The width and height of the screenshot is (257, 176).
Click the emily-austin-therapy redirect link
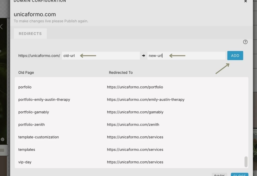click(x=146, y=99)
